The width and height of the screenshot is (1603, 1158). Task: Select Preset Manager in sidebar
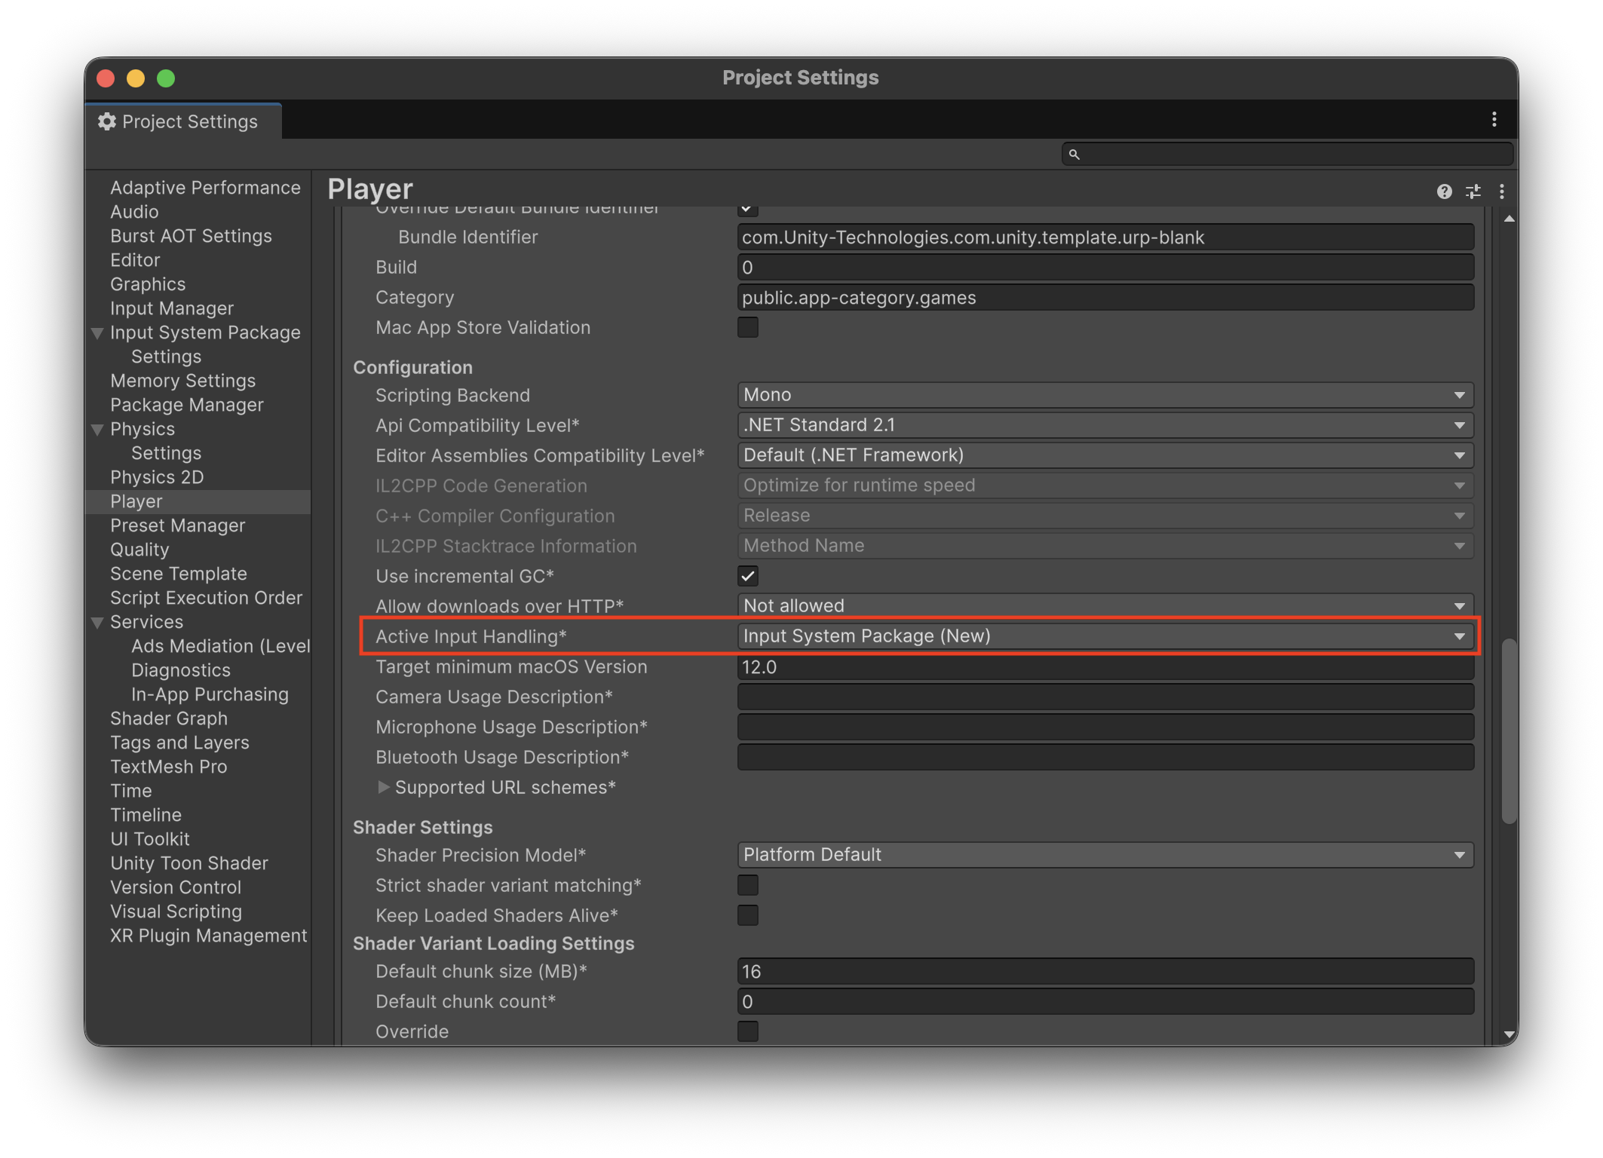click(177, 525)
